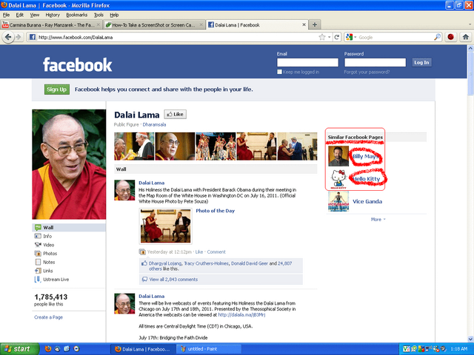Switch to untitled - Paint taskbar item
Screen dimensions: 474x355
tap(209, 349)
